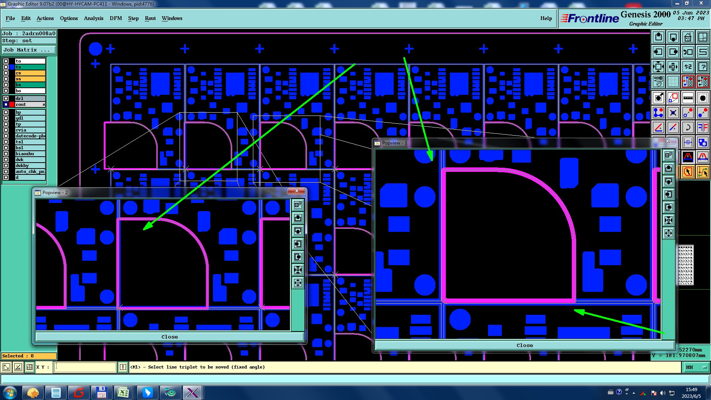Image resolution: width=711 pixels, height=400 pixels.
Task: Click the pan left icon in main toolbar
Action: pos(658,52)
